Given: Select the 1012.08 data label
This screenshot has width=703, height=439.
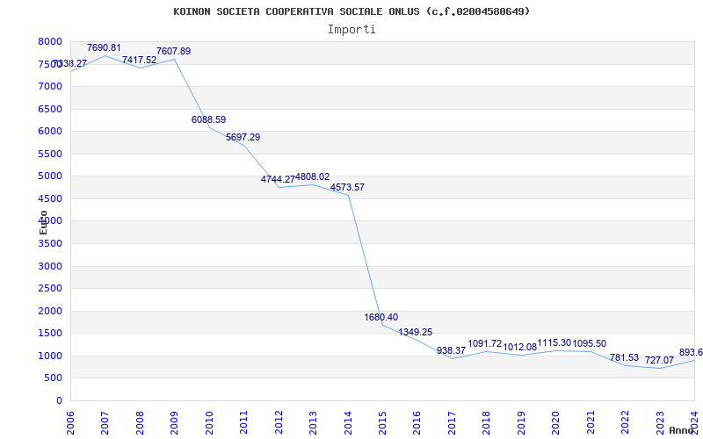Looking at the screenshot, I should tap(520, 348).
